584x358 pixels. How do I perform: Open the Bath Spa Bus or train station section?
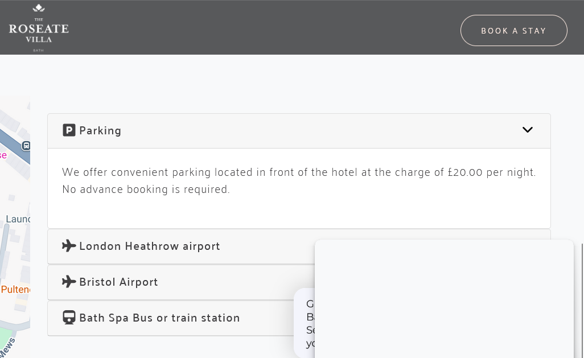coord(159,318)
